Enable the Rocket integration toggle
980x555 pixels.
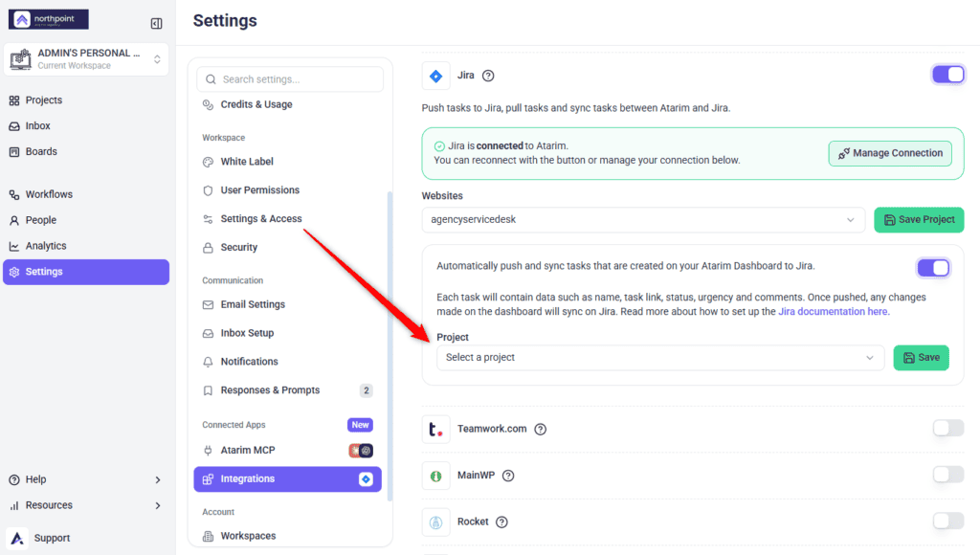click(x=948, y=521)
